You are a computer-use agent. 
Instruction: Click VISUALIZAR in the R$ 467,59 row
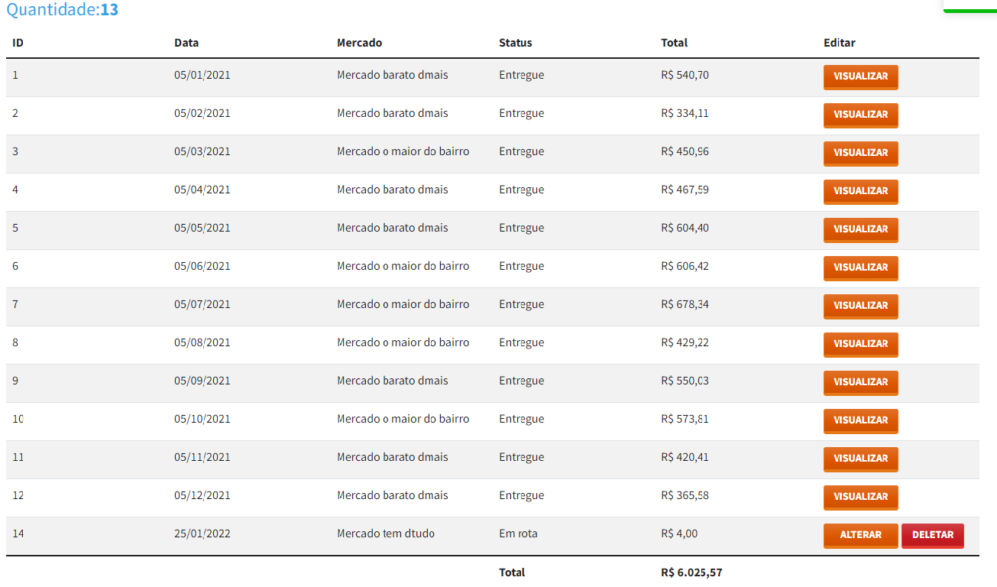point(860,192)
